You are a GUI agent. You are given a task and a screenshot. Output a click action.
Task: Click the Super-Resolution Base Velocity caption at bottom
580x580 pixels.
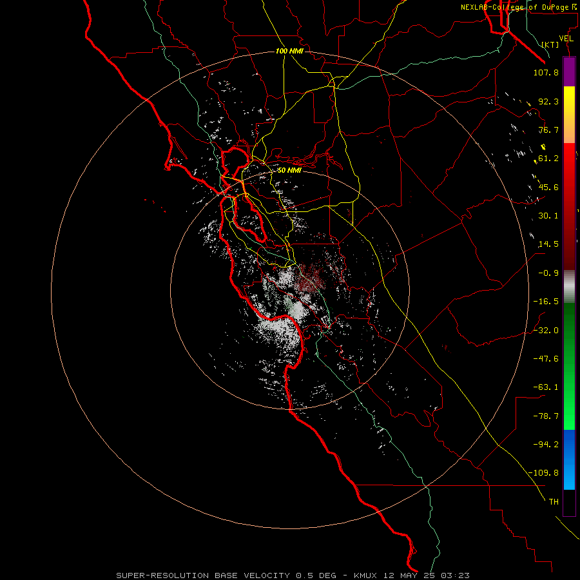coord(293,575)
